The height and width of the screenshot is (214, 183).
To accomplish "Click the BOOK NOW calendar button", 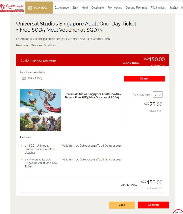I will coord(39,8).
